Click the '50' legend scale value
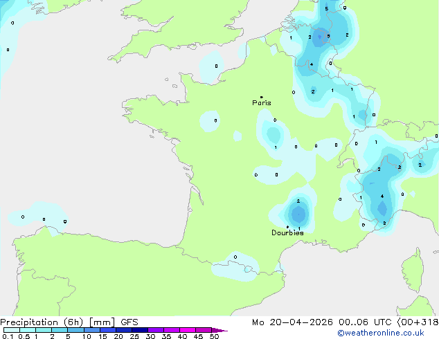Viewport: 439px width, 339px height. click(x=214, y=336)
